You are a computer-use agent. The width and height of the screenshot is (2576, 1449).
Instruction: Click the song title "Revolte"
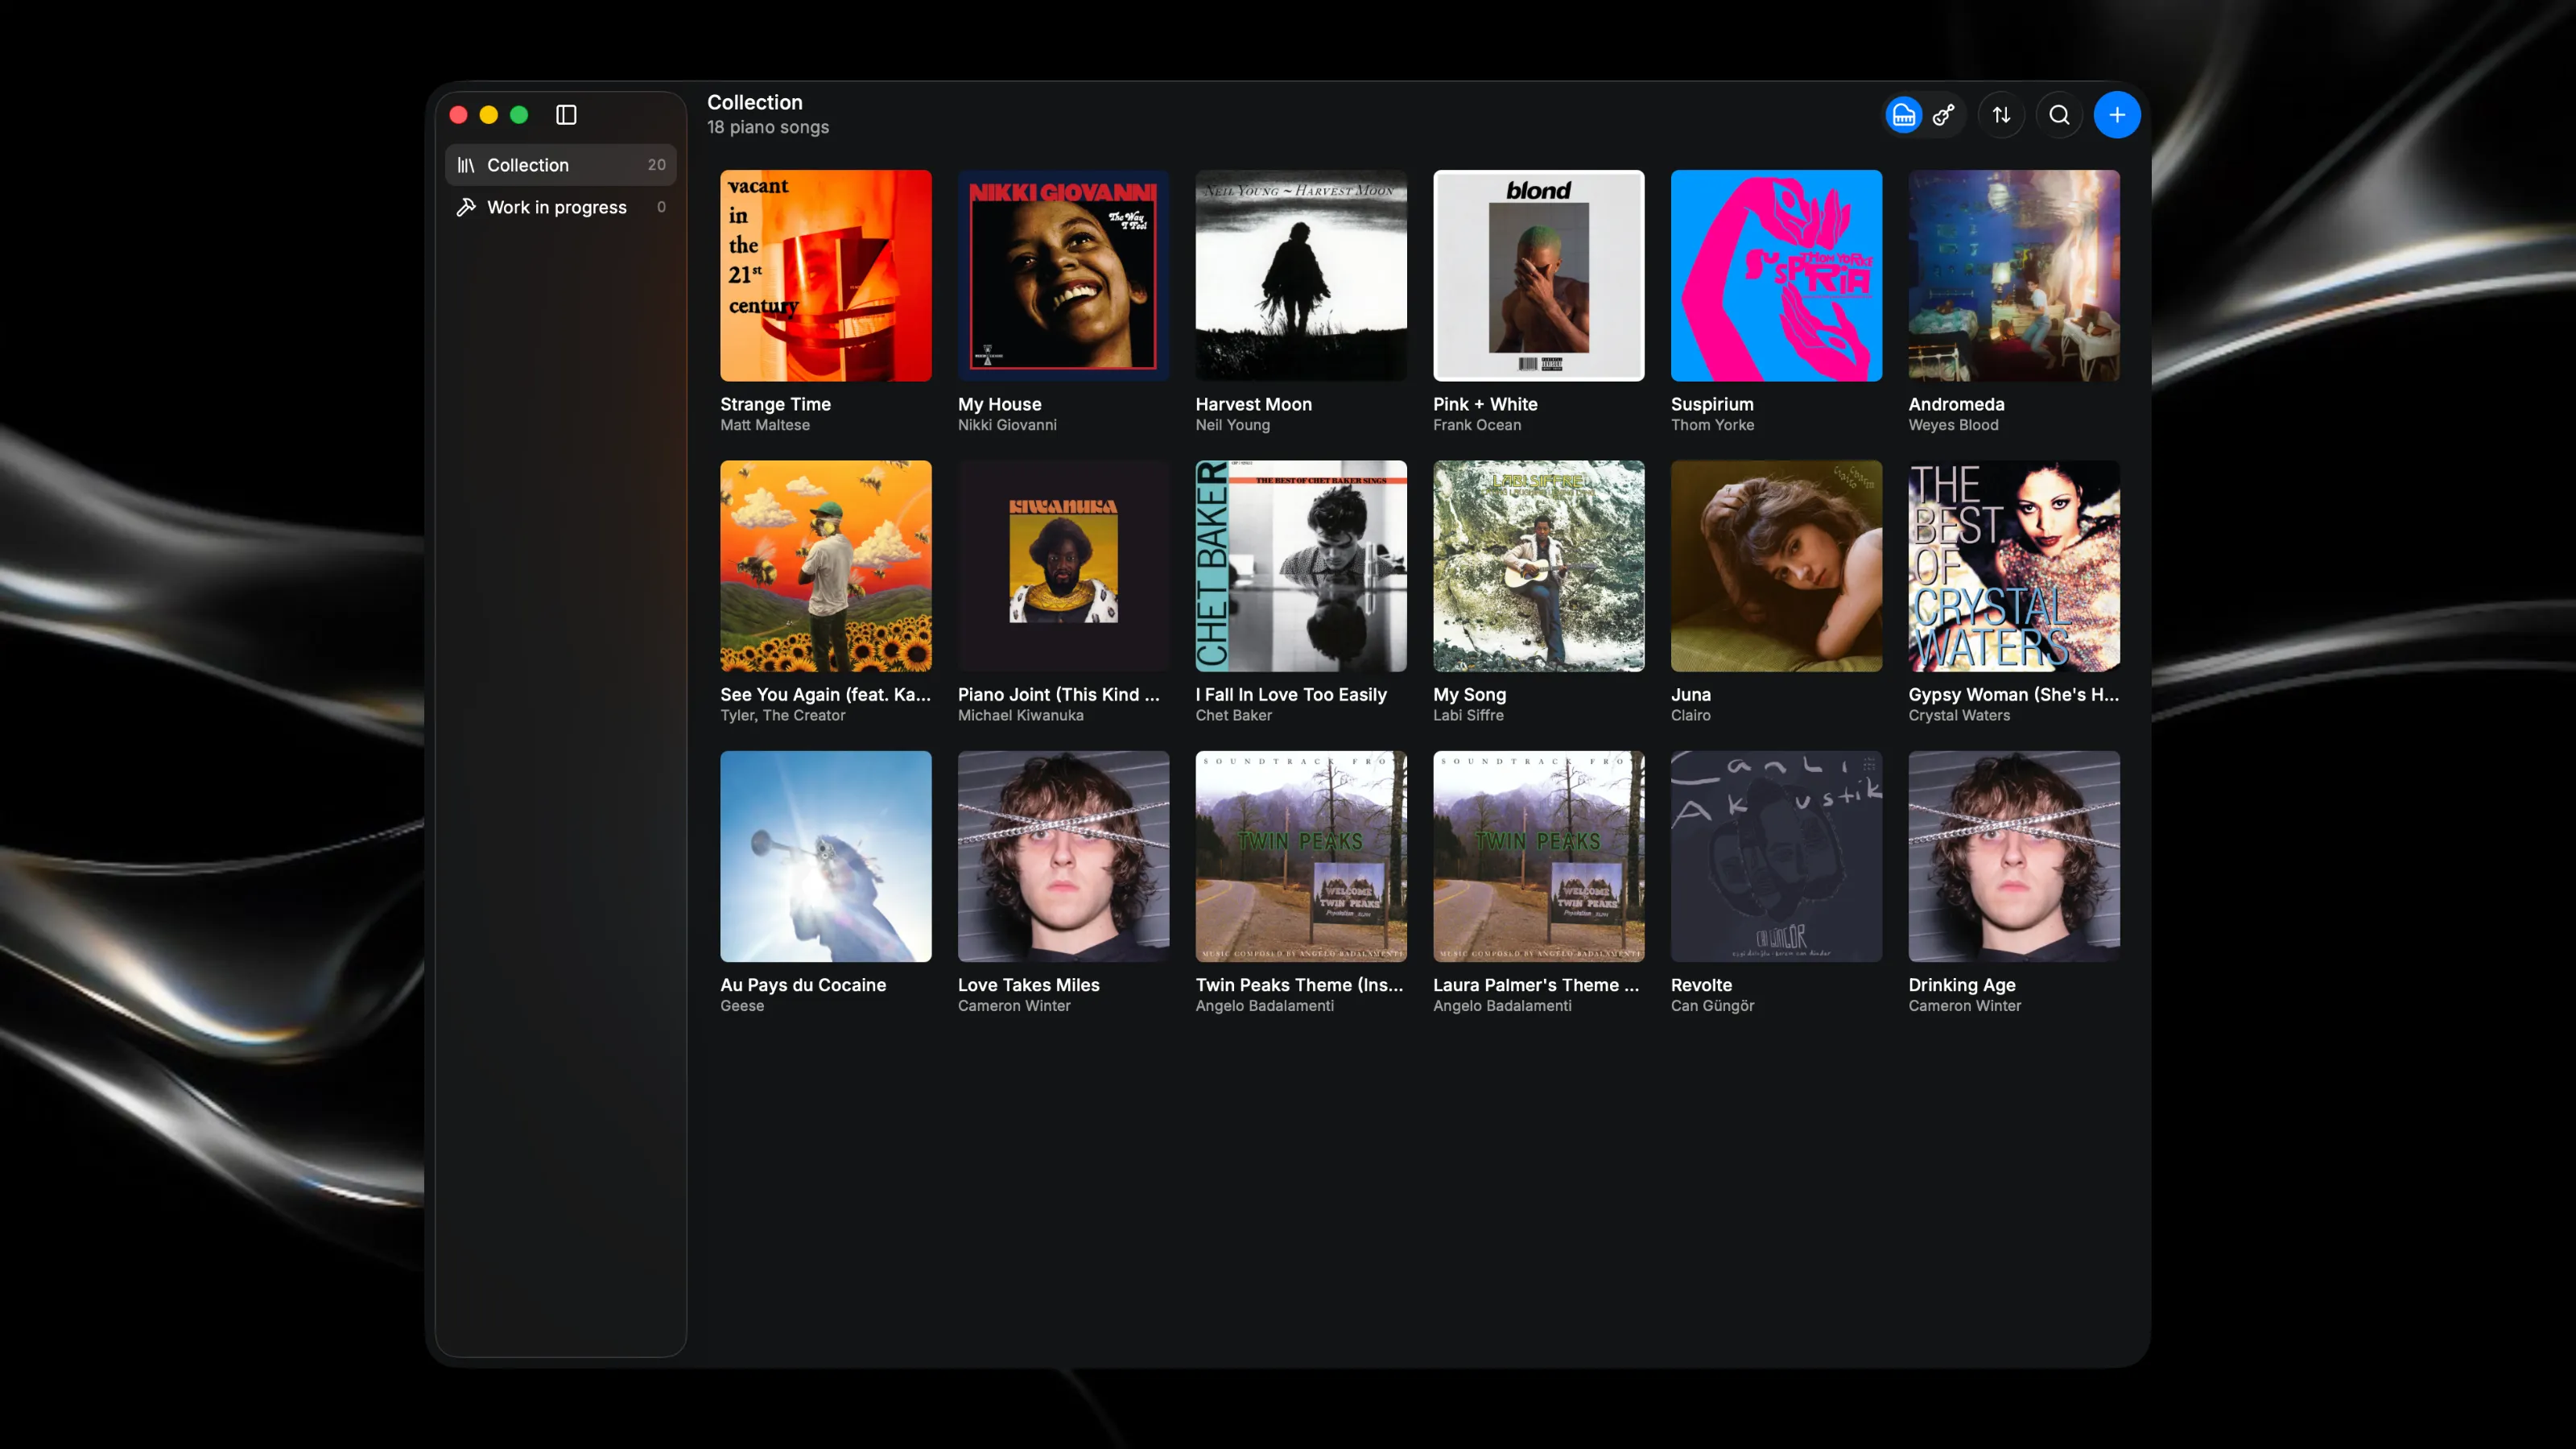click(x=1701, y=985)
